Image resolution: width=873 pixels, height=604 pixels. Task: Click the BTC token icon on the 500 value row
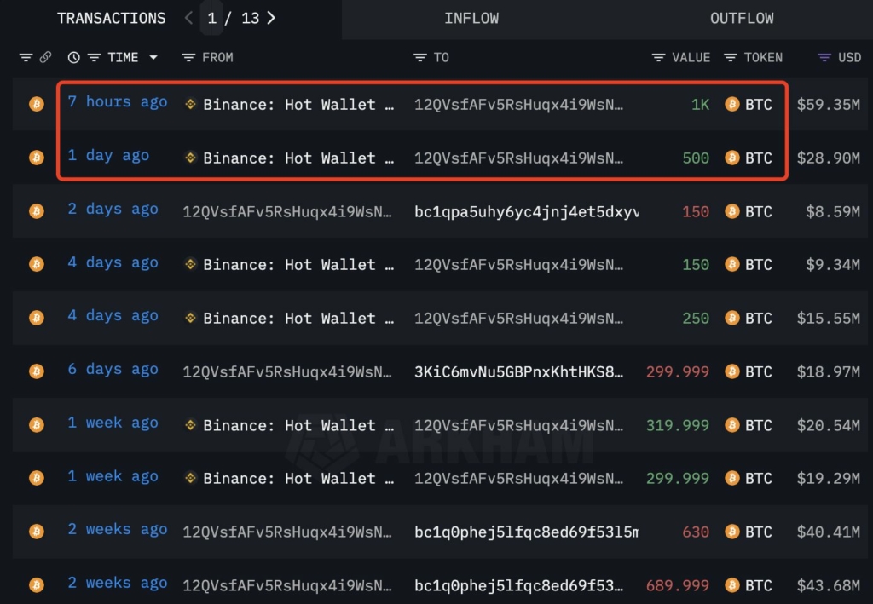click(x=732, y=158)
